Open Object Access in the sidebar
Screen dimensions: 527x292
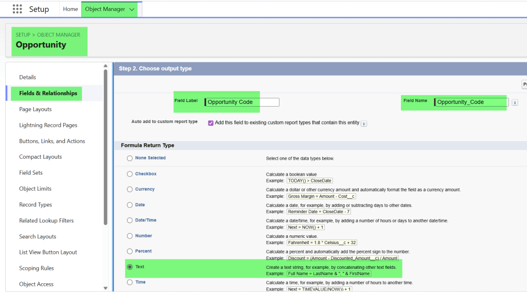coord(37,284)
